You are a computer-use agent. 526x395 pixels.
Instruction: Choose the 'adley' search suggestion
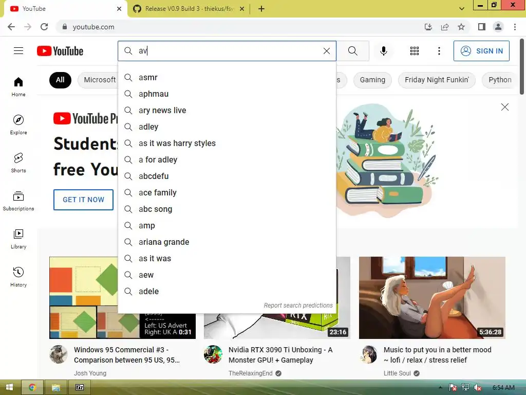coord(227,127)
